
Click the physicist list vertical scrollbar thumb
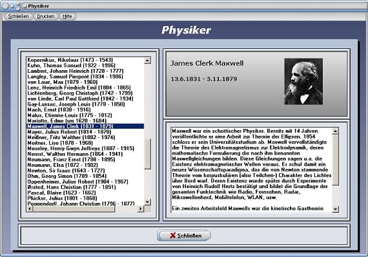point(147,154)
